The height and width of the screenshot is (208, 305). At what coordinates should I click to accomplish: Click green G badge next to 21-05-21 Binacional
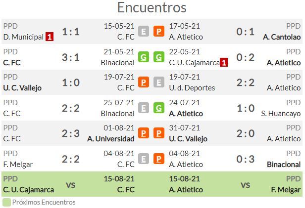[144, 57]
